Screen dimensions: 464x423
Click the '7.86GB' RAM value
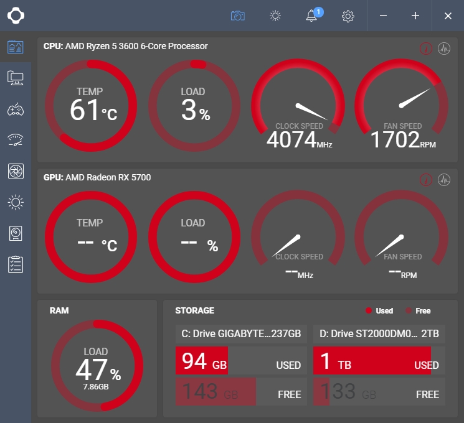click(x=95, y=387)
